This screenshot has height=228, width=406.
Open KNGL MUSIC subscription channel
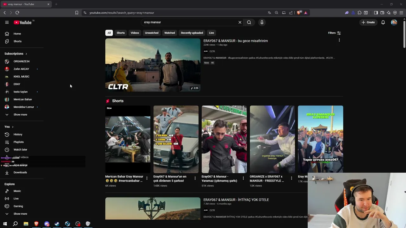click(22, 77)
